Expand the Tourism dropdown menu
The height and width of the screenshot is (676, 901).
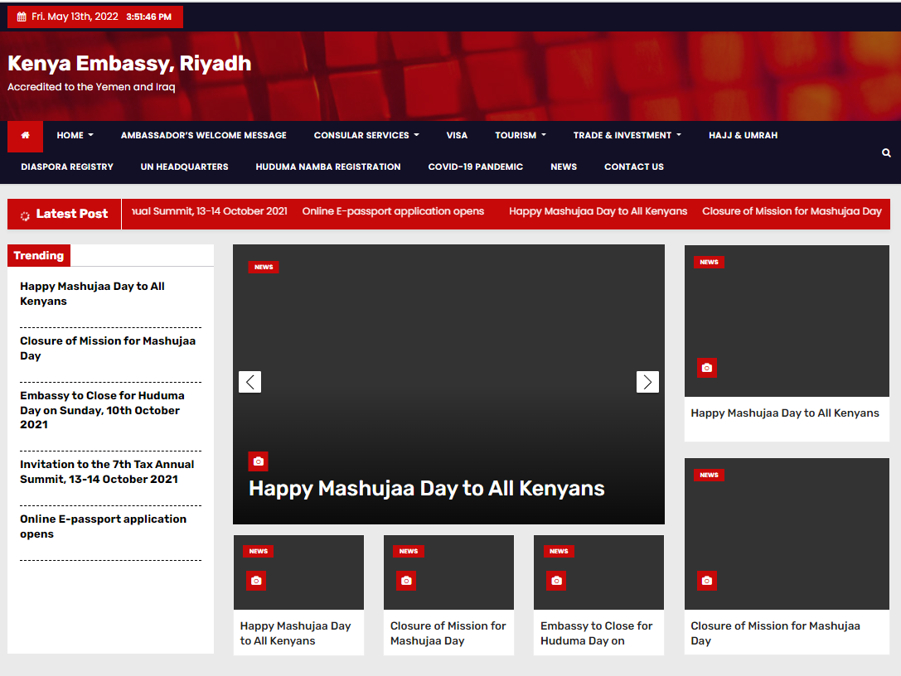pos(521,136)
